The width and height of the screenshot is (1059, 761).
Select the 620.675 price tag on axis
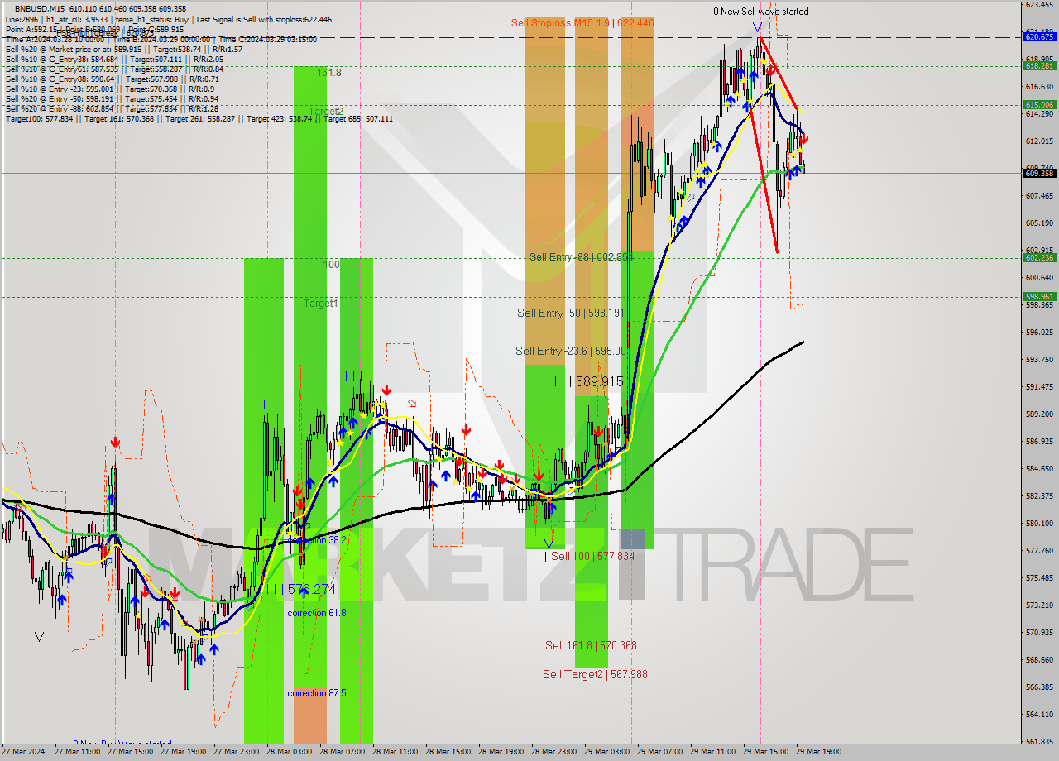coord(1039,36)
